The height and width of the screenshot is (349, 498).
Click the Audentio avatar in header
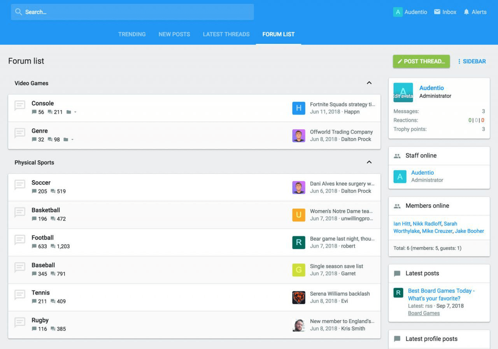point(398,12)
